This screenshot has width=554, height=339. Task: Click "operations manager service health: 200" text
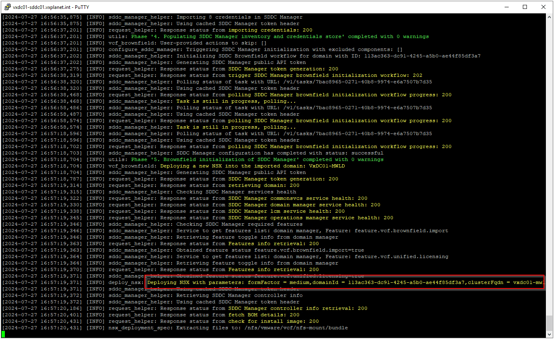332,218
